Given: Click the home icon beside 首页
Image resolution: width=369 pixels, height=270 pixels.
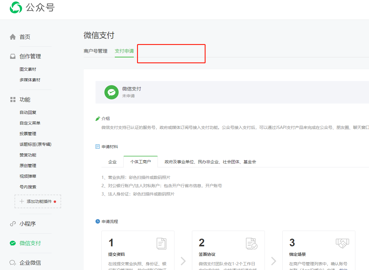Looking at the screenshot, I should tap(13, 37).
